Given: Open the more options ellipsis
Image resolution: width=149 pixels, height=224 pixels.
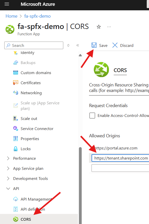Looking at the screenshot, I should pos(109,27).
